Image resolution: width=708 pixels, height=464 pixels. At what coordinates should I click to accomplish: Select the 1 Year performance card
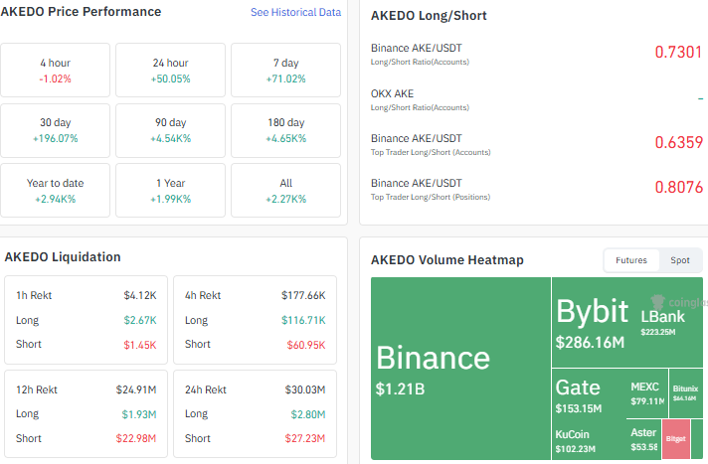coord(170,191)
